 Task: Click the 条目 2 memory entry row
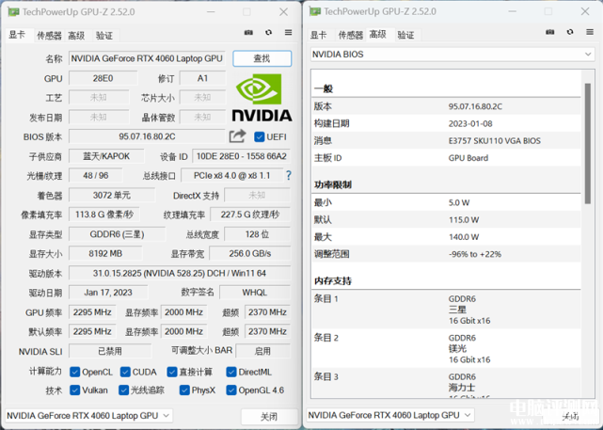pyautogui.click(x=446, y=348)
